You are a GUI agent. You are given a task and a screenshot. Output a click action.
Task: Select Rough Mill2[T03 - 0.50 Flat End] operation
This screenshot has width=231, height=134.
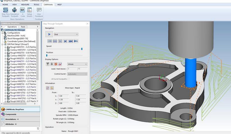coord(23,53)
